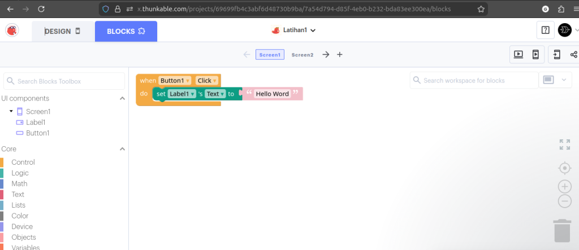579x250 pixels.
Task: Open the Button1 dropdown in event block
Action: (x=188, y=81)
